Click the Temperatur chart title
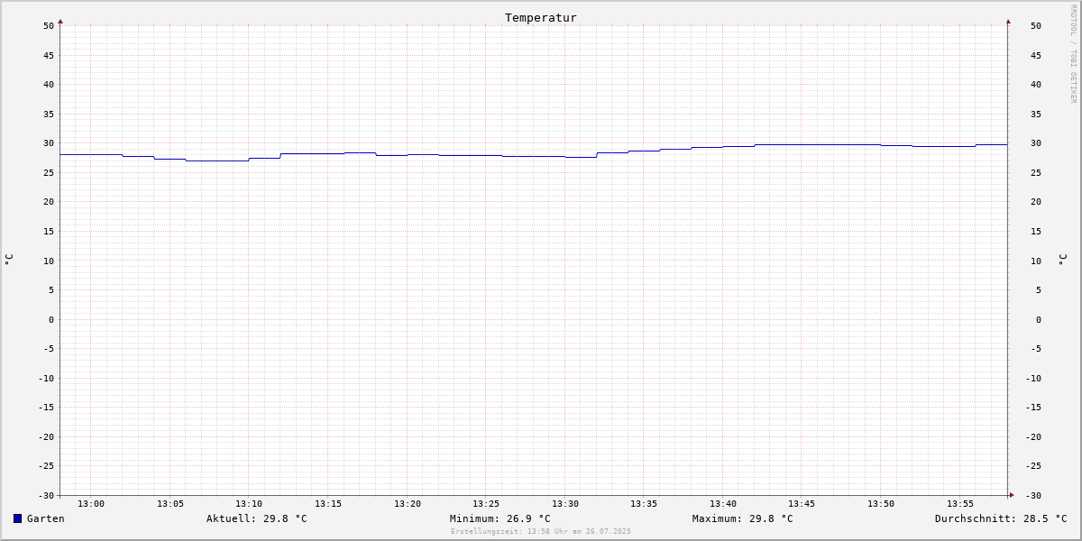The width and height of the screenshot is (1082, 541). (541, 17)
